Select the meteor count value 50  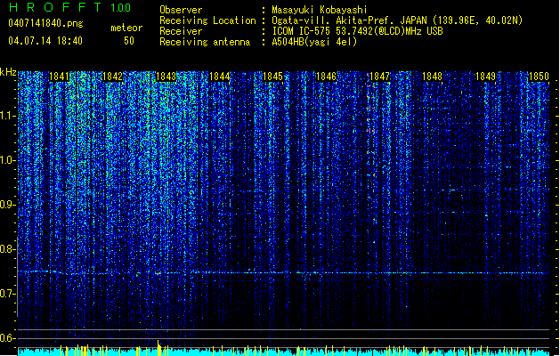pyautogui.click(x=129, y=41)
